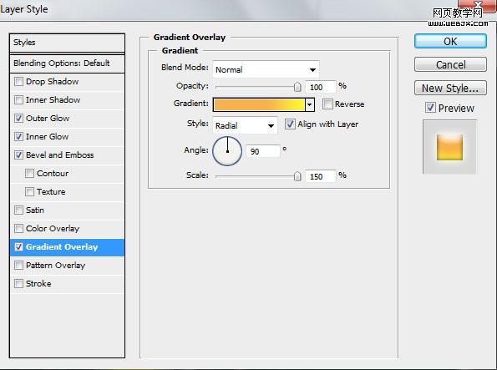This screenshot has width=497, height=370.
Task: Open the Blend Mode dropdown
Action: [266, 69]
